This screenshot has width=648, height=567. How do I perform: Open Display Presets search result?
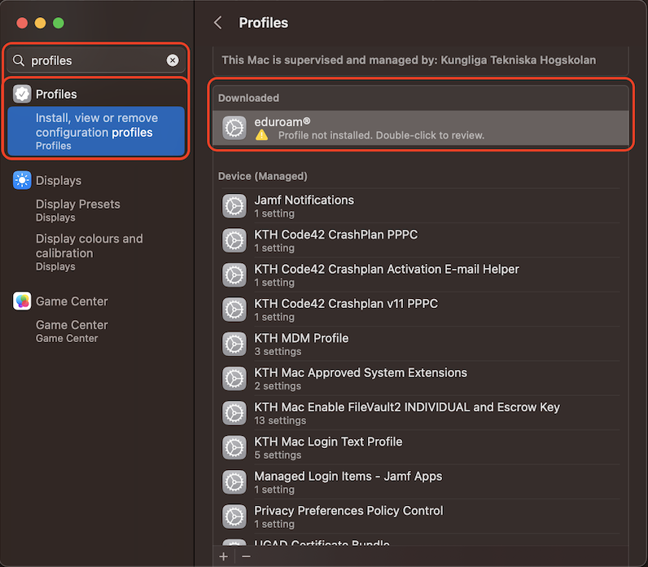click(77, 209)
